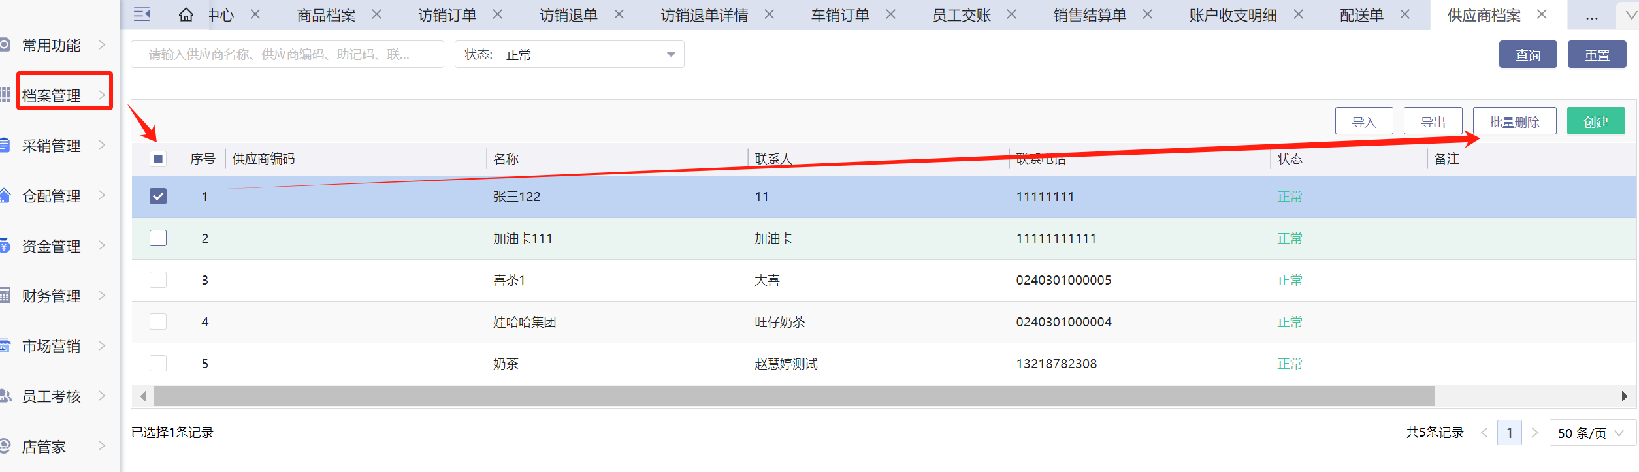
Task: Click the supplier search input field
Action: pos(287,55)
